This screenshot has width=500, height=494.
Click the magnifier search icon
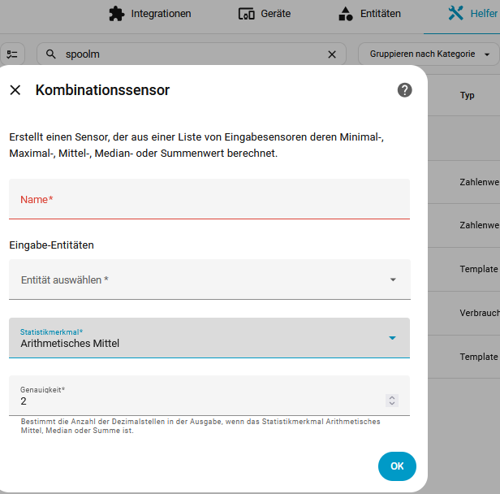pos(51,54)
